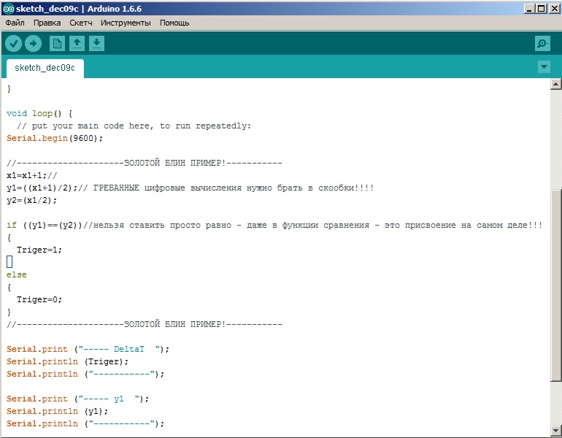Click the line 'Triger=1;'

[39, 250]
